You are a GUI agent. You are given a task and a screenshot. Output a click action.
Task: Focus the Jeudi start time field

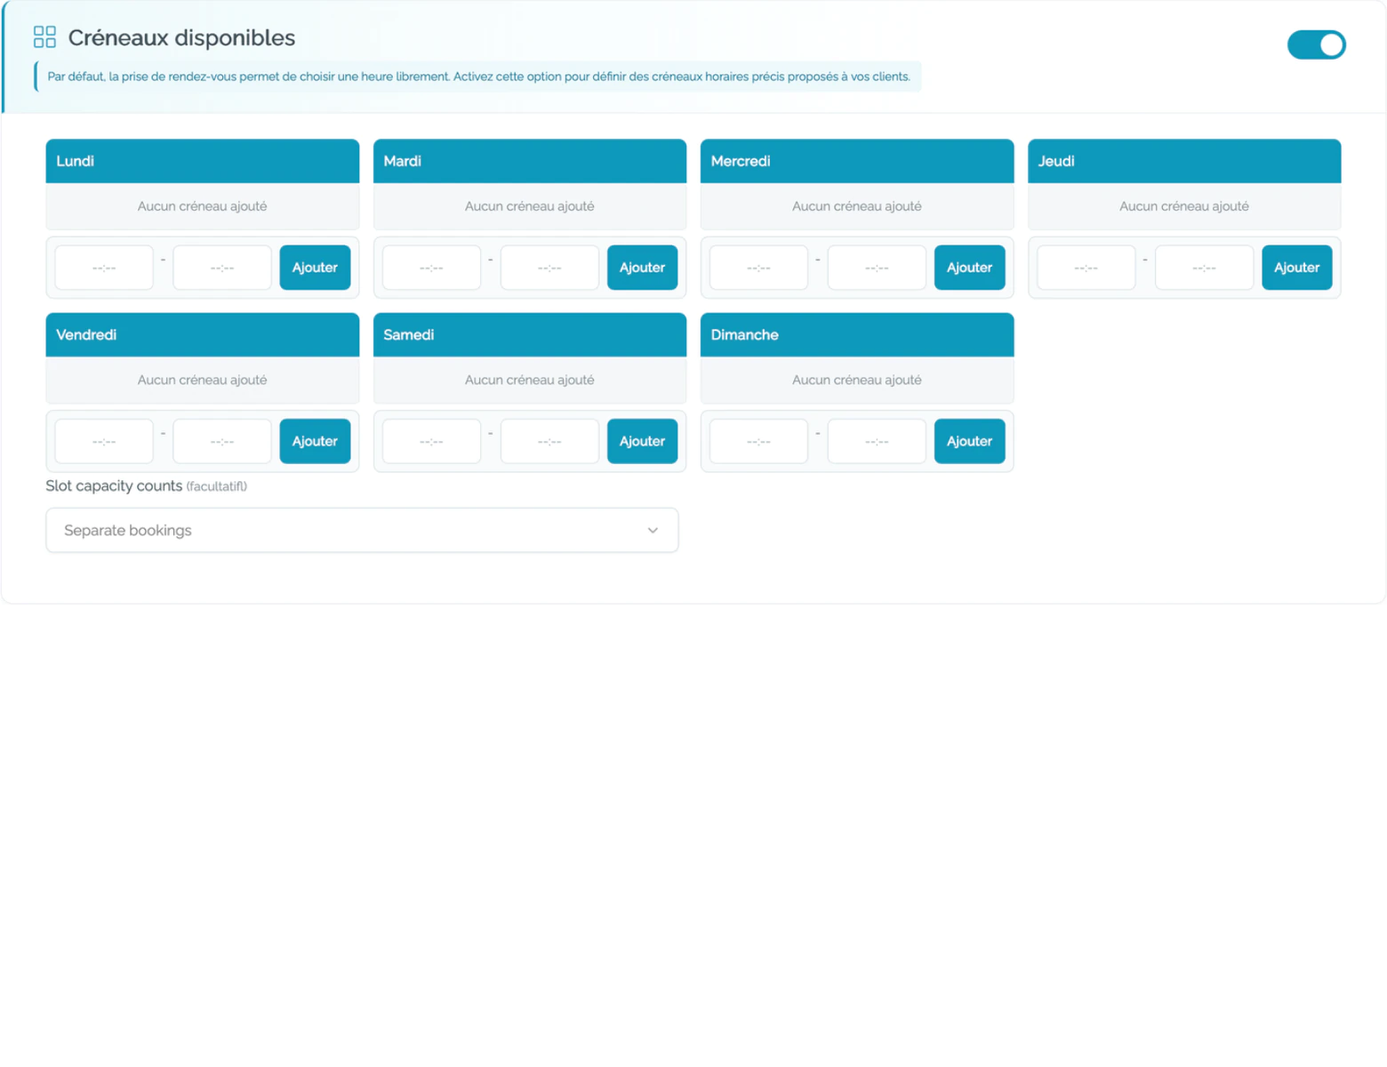point(1086,268)
